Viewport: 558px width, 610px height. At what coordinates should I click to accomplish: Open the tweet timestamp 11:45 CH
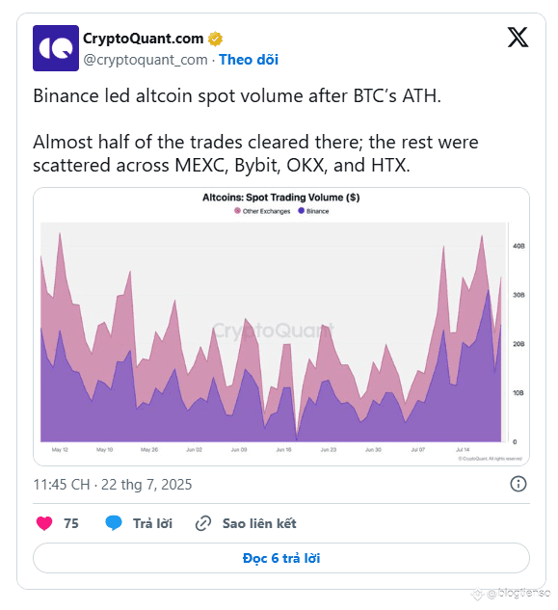[x=113, y=485]
